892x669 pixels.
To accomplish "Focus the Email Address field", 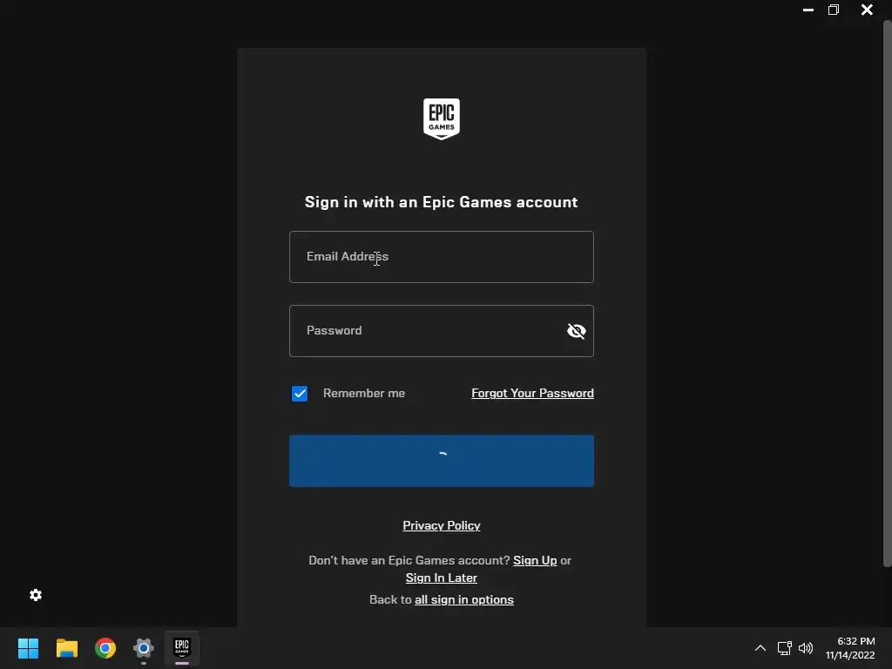I will (442, 257).
